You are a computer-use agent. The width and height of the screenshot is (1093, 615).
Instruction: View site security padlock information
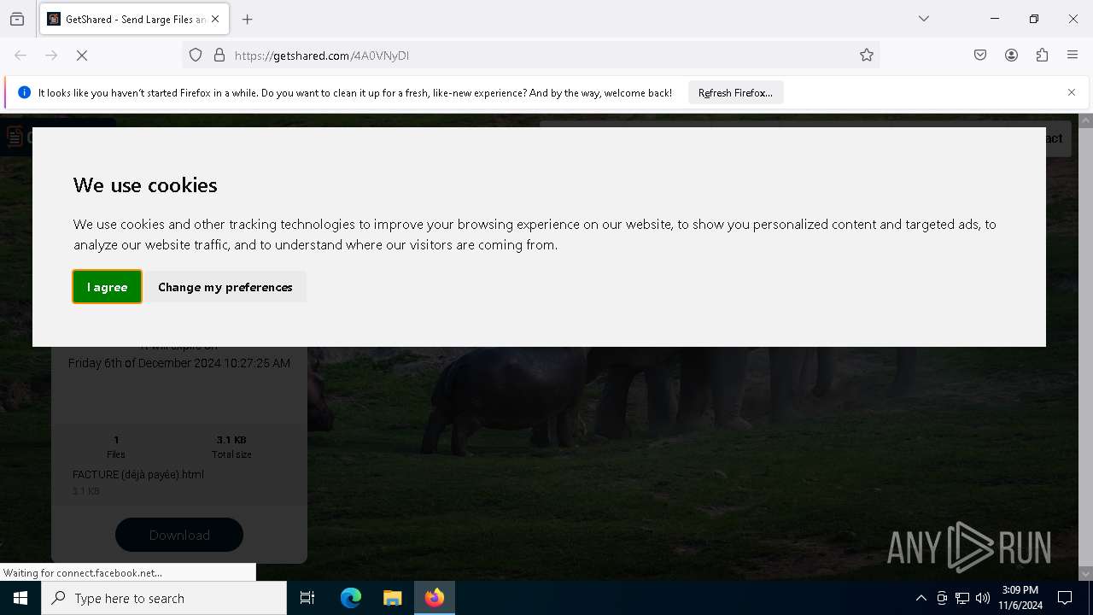219,56
